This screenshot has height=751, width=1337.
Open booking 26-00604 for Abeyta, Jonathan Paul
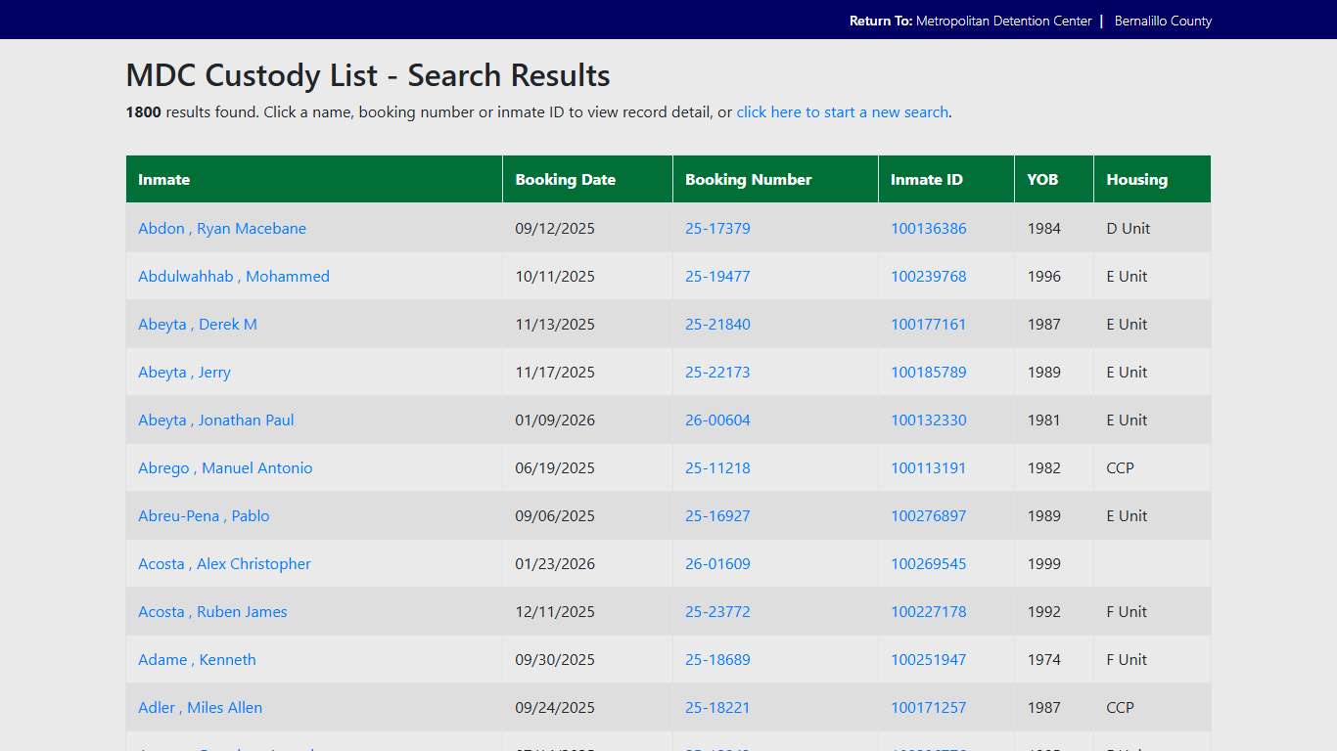(717, 420)
